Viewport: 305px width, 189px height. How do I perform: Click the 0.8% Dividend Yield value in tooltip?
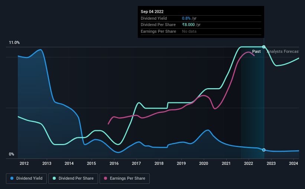186,18
